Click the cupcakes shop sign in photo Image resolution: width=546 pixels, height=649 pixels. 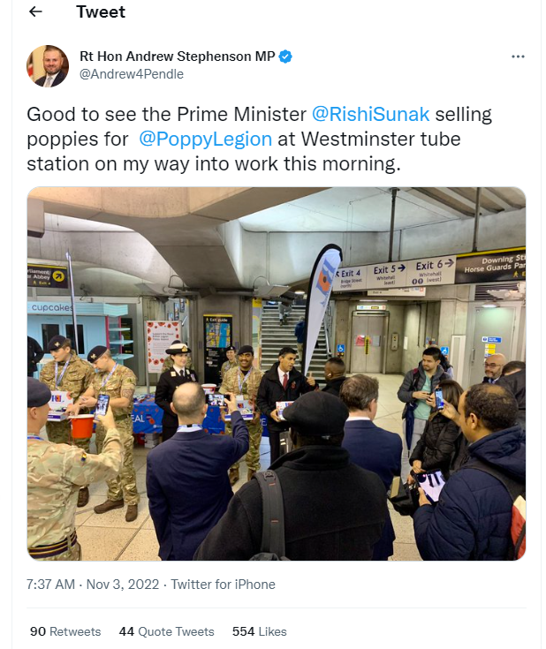pyautogui.click(x=51, y=308)
